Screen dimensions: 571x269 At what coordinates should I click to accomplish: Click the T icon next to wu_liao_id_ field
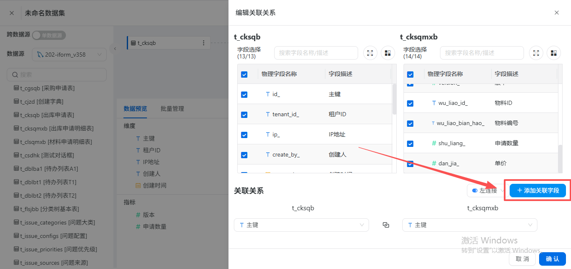point(434,103)
